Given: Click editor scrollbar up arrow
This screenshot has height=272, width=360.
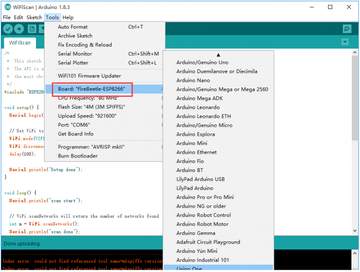Looking at the screenshot, I should coord(355,53).
